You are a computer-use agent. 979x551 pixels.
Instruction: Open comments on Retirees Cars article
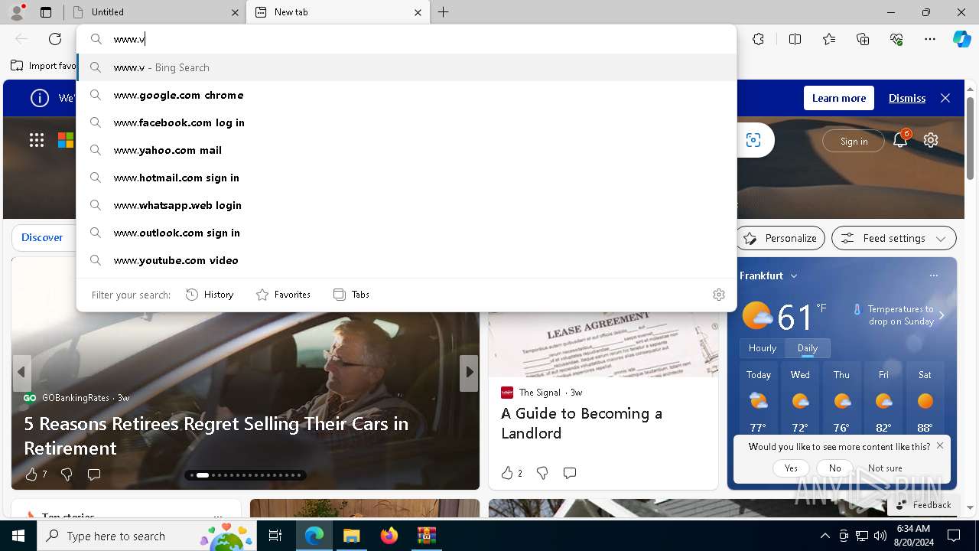94,474
